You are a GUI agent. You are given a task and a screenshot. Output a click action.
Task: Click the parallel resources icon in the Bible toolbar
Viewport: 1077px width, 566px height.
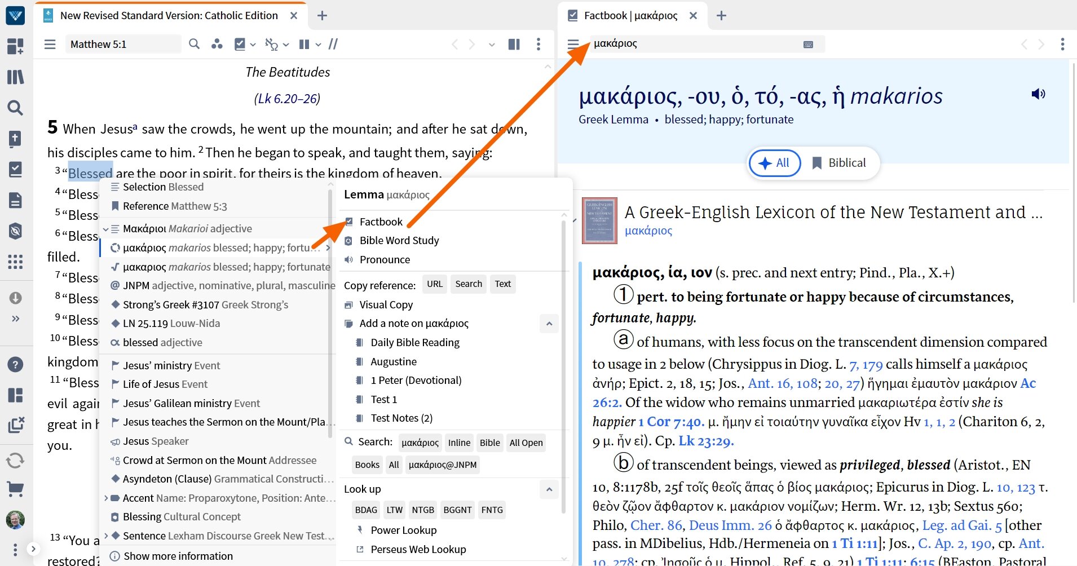pyautogui.click(x=217, y=44)
